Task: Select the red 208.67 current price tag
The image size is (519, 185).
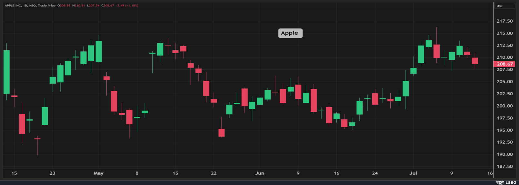Action: 504,64
